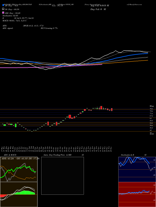Screen dimensions: 156x207
Task: Click the 'MACD: 80.01, 74.8, 5.21 C' line
Action: pos(15,21)
